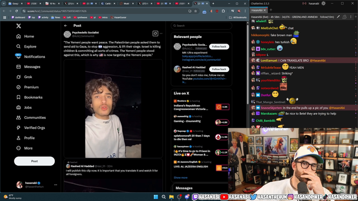
Task: Bookmark this page star icon
Action: pos(195,11)
